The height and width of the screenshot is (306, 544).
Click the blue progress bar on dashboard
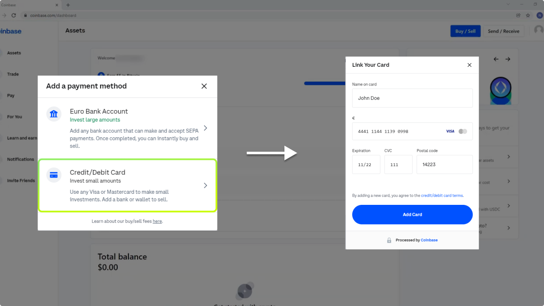tap(325, 83)
